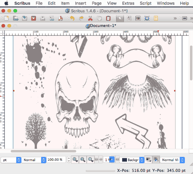The width and height of the screenshot is (193, 174).
Task: Click the Copy icon
Action: tap(99, 18)
